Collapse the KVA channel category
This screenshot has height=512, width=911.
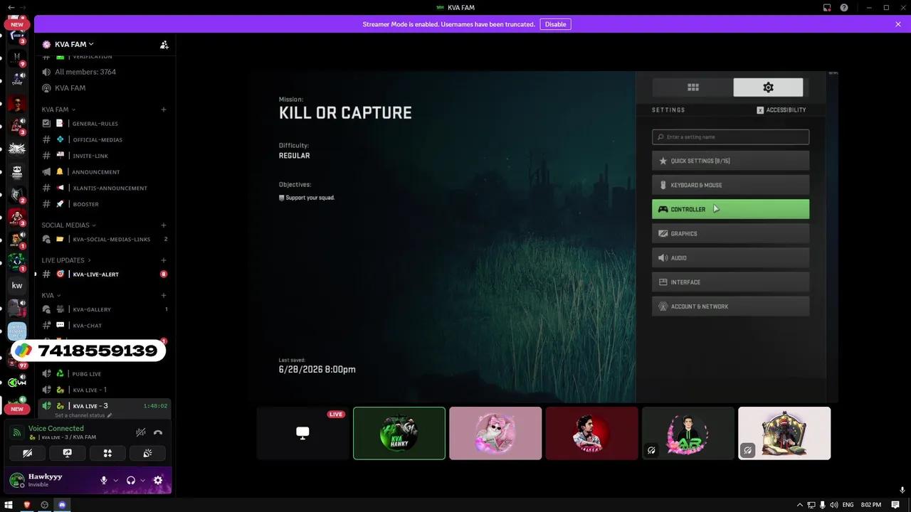pyautogui.click(x=51, y=295)
